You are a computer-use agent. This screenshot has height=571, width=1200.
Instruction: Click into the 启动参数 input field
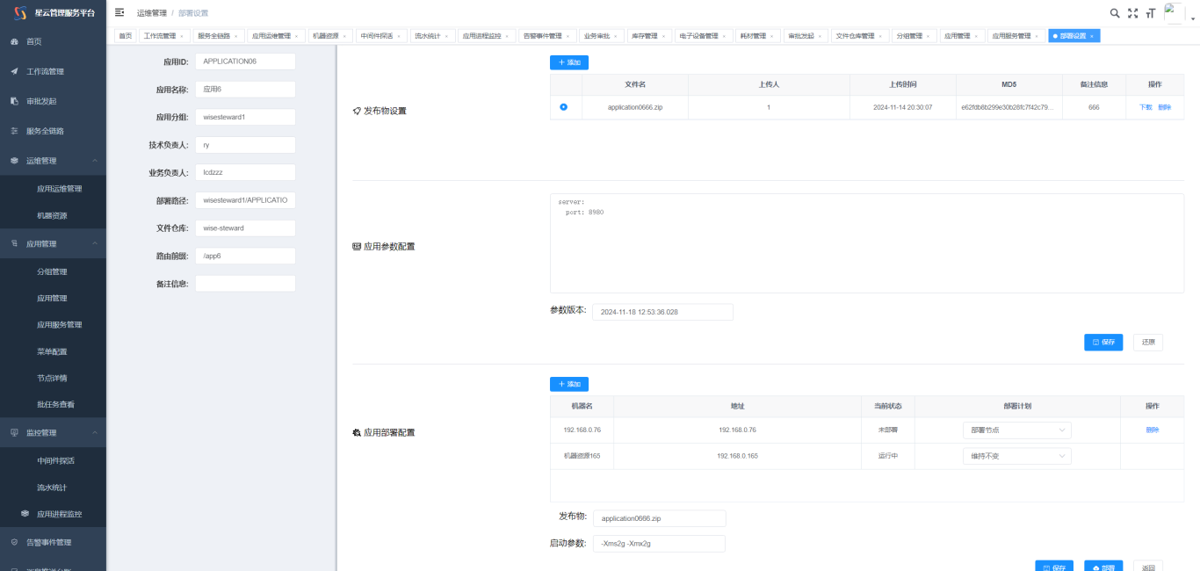click(659, 544)
